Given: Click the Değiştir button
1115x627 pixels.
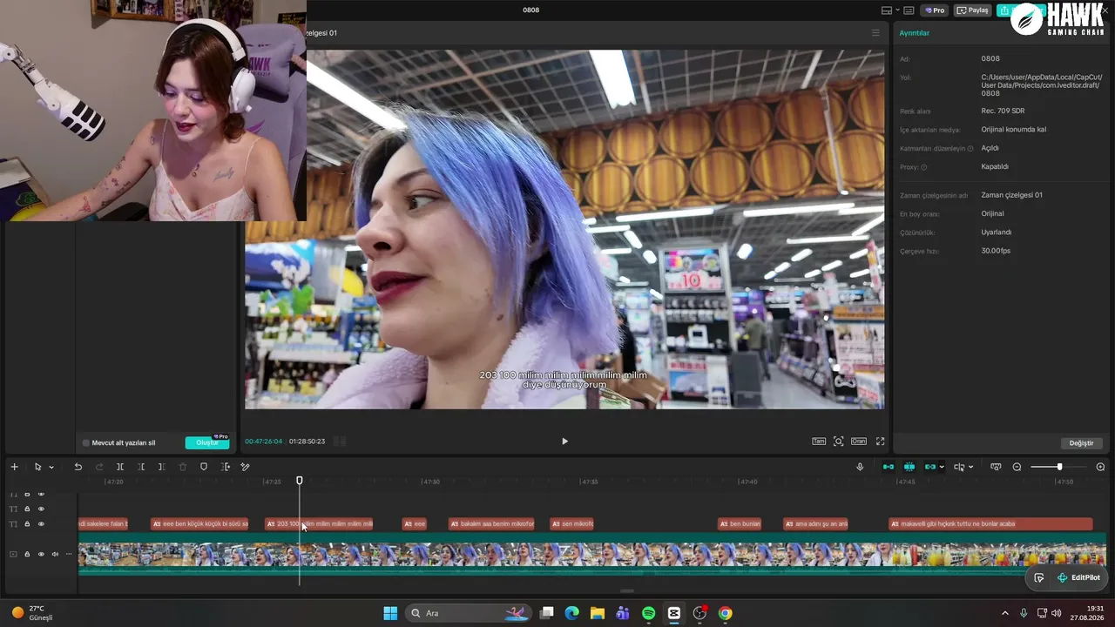Looking at the screenshot, I should 1081,443.
